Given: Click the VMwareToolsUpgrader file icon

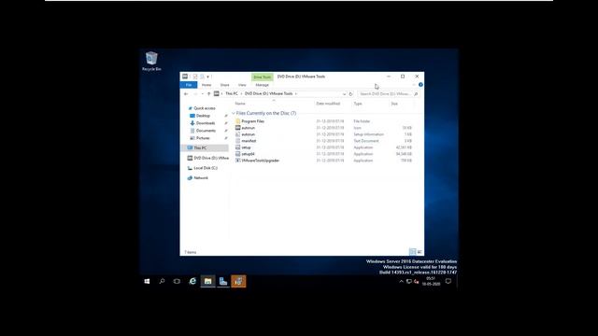Looking at the screenshot, I should tap(238, 161).
